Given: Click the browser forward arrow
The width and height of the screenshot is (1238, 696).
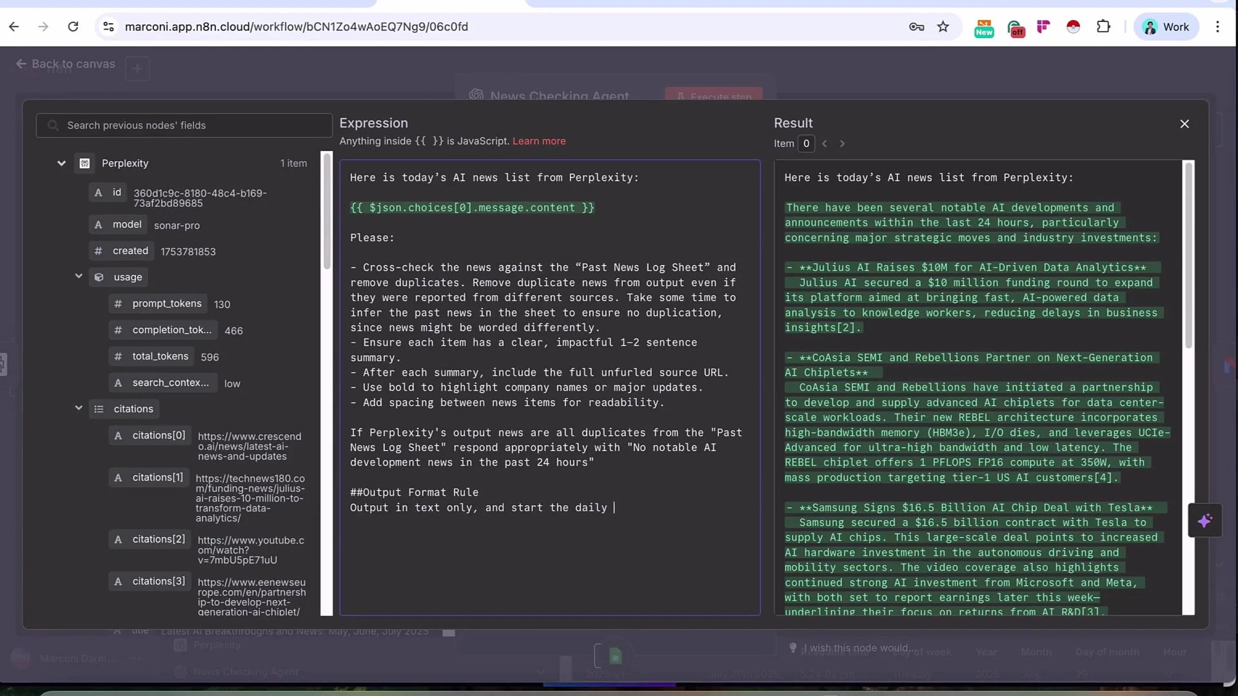Looking at the screenshot, I should point(43,26).
